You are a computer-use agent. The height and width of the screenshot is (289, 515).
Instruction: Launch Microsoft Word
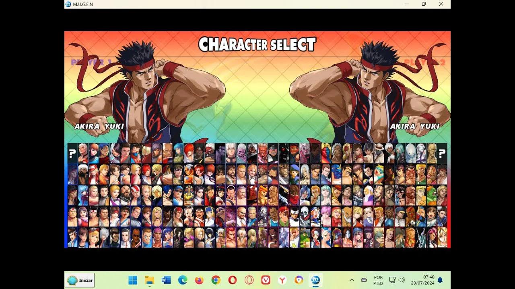point(165,280)
